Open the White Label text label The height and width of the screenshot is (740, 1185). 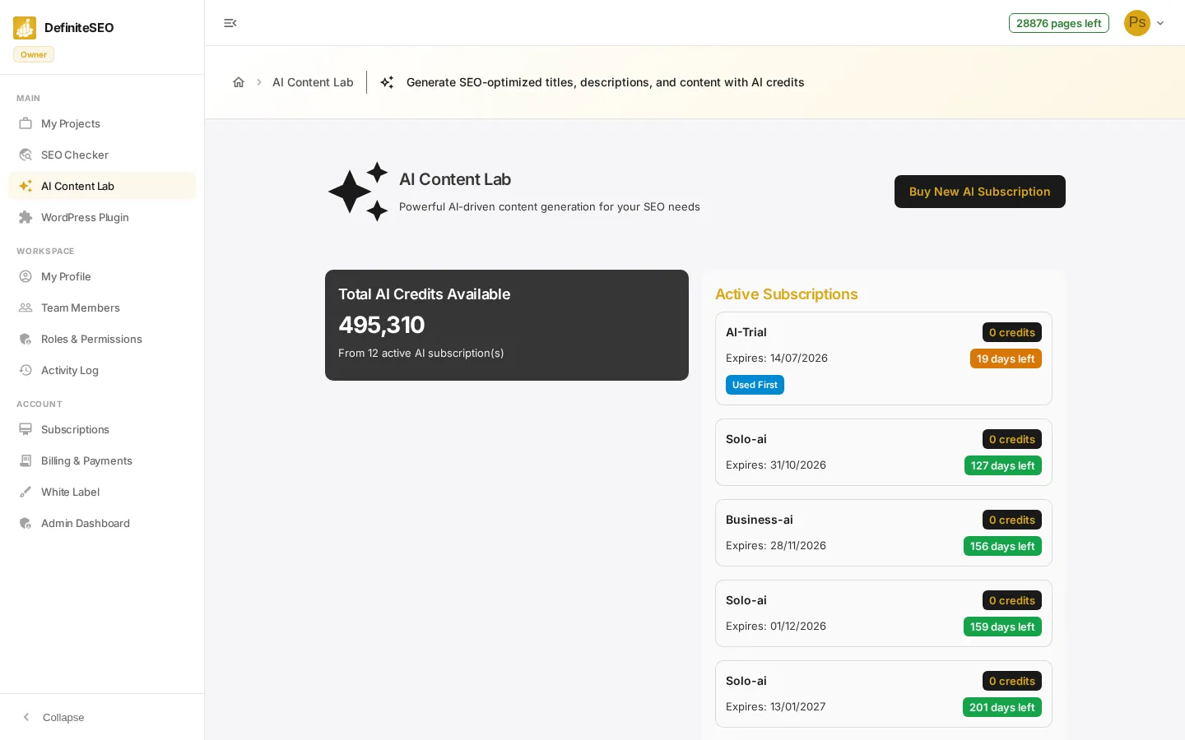[71, 492]
